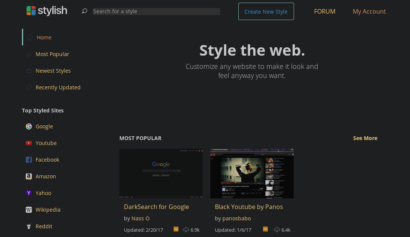Screen dimensions: 410x237
Task: Open Black Youtube by Panos thumbnail
Action: pyautogui.click(x=252, y=173)
